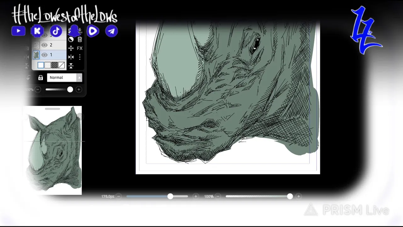The height and width of the screenshot is (227, 403).
Task: Click the rhino eye on the canvas
Action: (x=255, y=45)
